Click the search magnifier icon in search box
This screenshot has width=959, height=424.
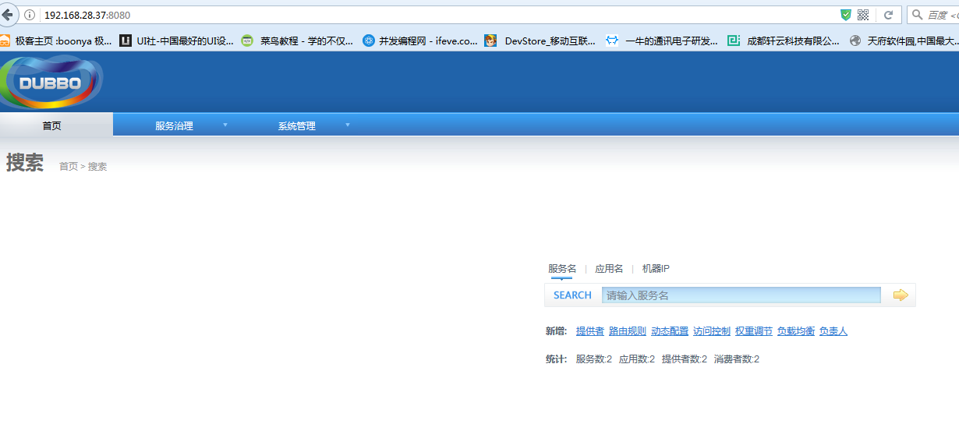coord(918,15)
